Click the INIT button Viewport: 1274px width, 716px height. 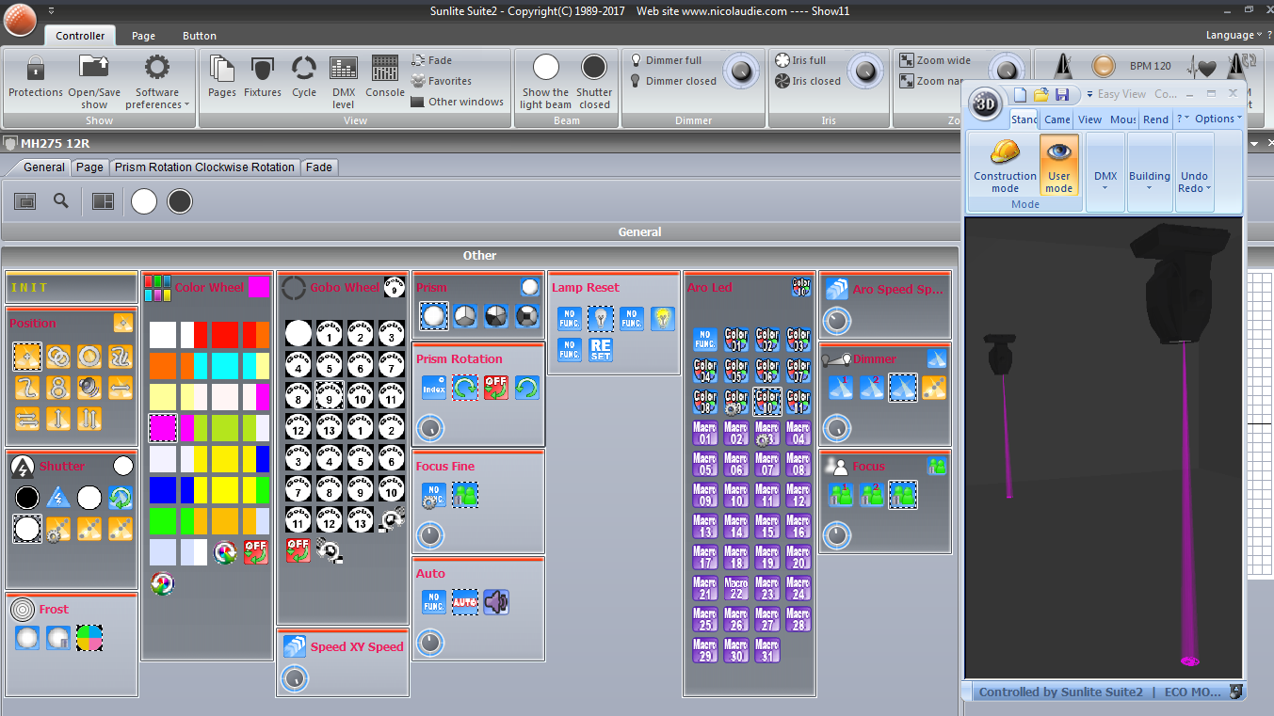tap(72, 287)
